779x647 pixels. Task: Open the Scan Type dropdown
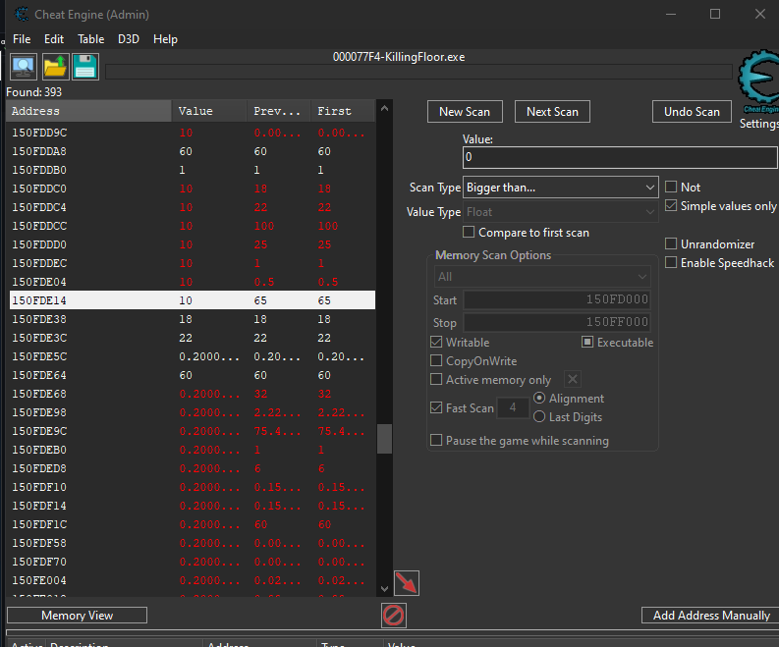(560, 188)
